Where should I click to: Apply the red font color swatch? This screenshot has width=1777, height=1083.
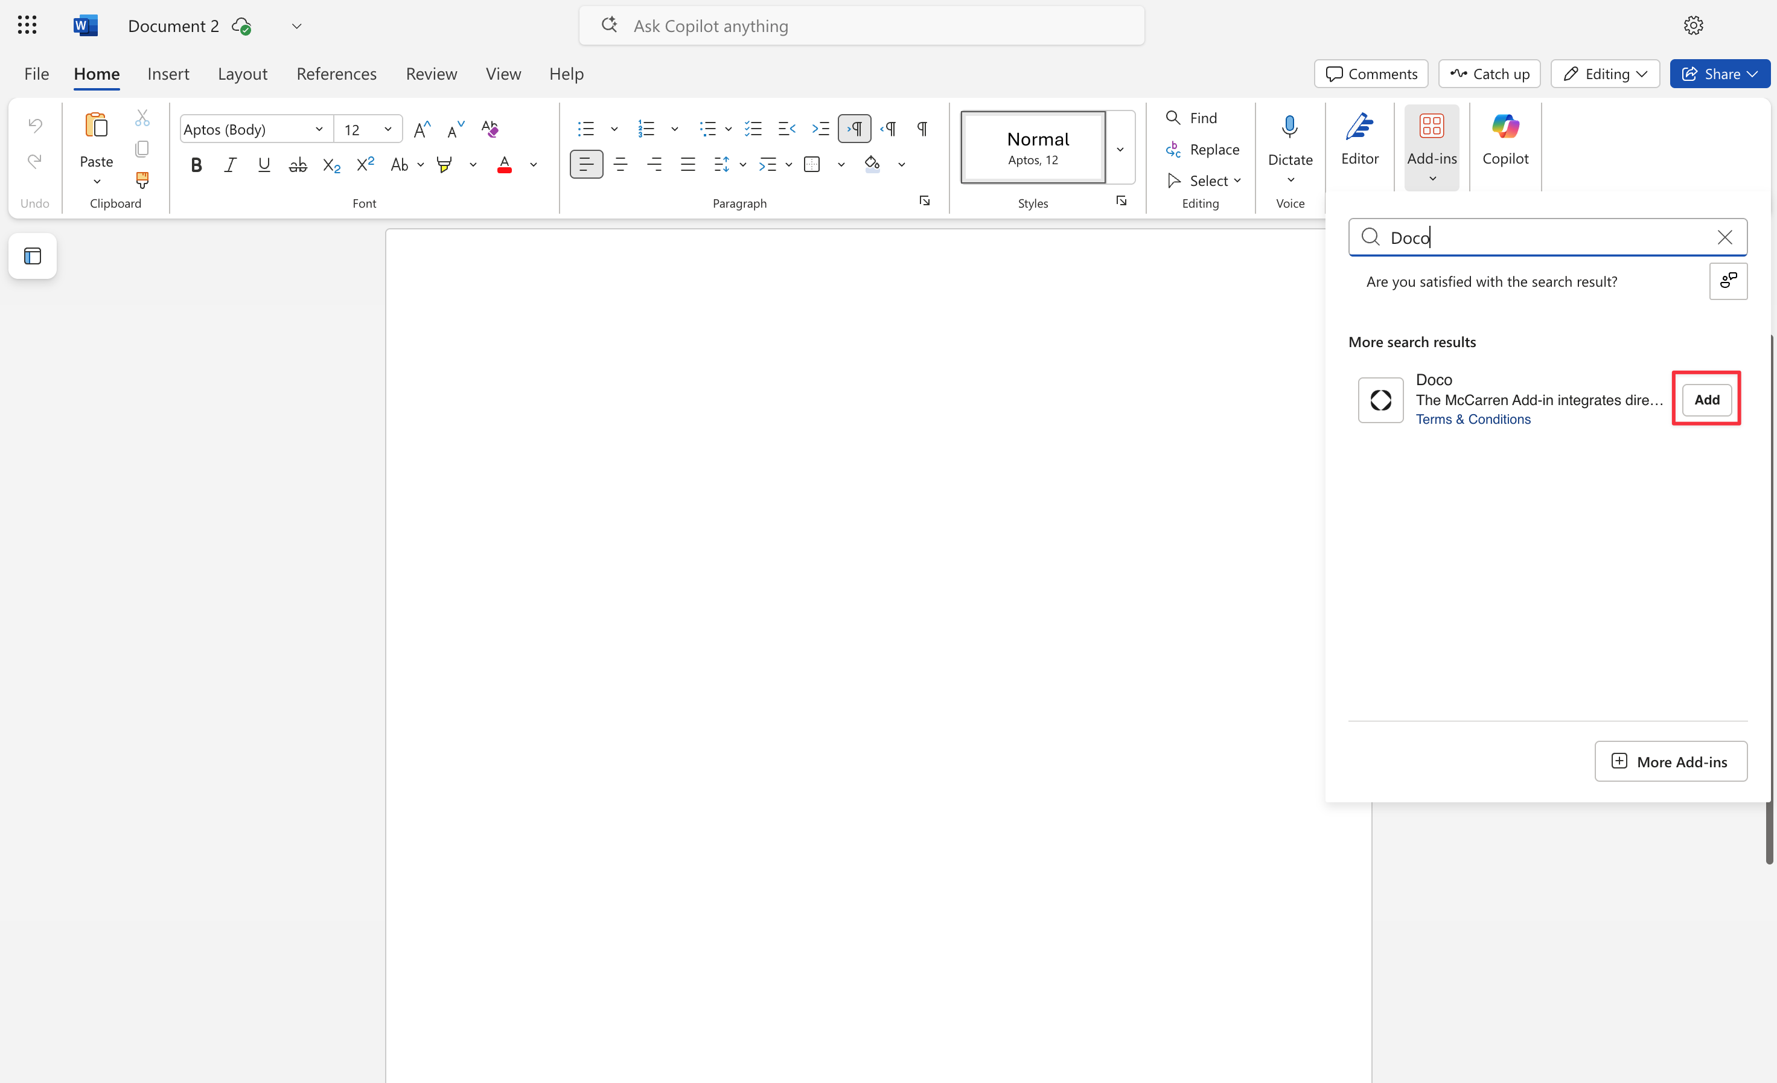(x=504, y=165)
